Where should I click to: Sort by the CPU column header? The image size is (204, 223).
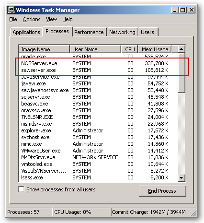[x=129, y=49]
